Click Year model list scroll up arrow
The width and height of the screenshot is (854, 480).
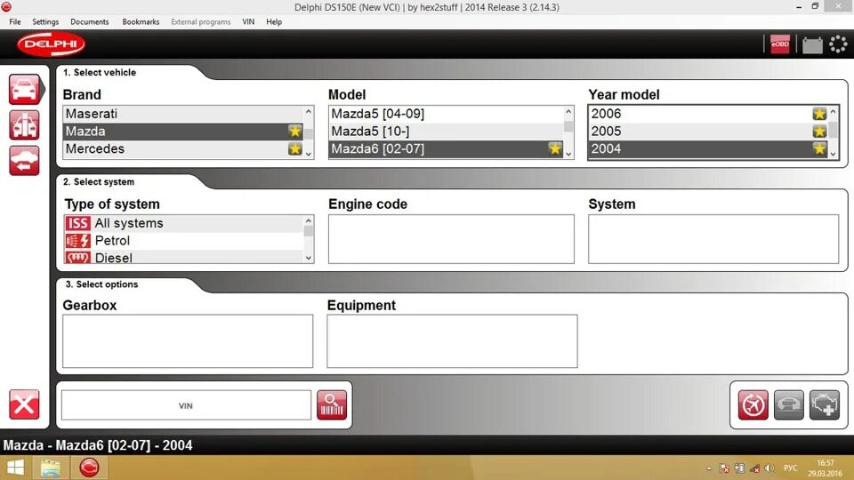pos(833,111)
